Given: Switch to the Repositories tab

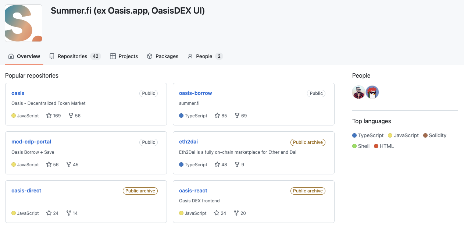Looking at the screenshot, I should [75, 56].
